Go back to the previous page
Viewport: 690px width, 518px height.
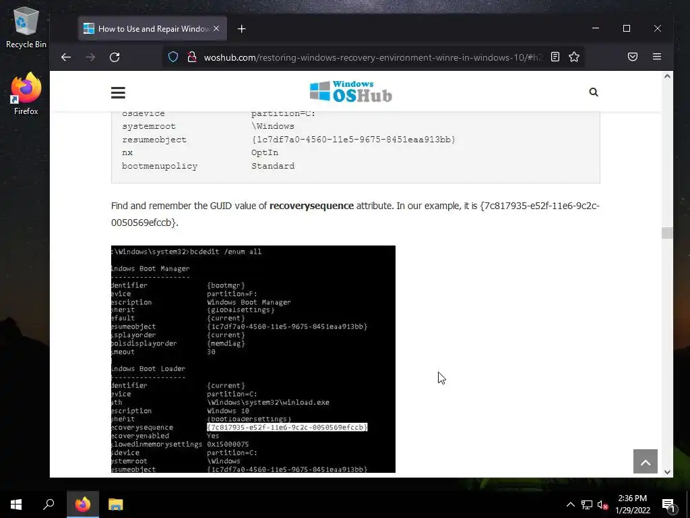[66, 57]
